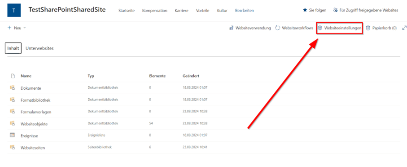
Task: Click the plus icon next to Neu
Action: point(9,28)
